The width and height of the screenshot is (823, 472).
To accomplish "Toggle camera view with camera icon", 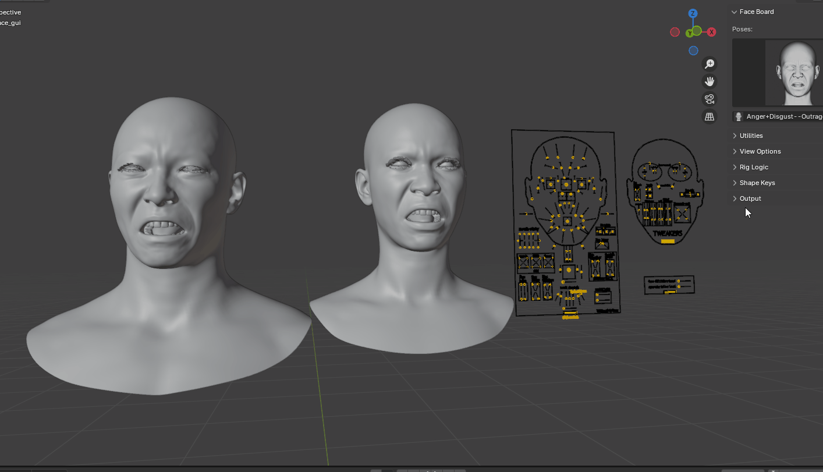I will (710, 99).
